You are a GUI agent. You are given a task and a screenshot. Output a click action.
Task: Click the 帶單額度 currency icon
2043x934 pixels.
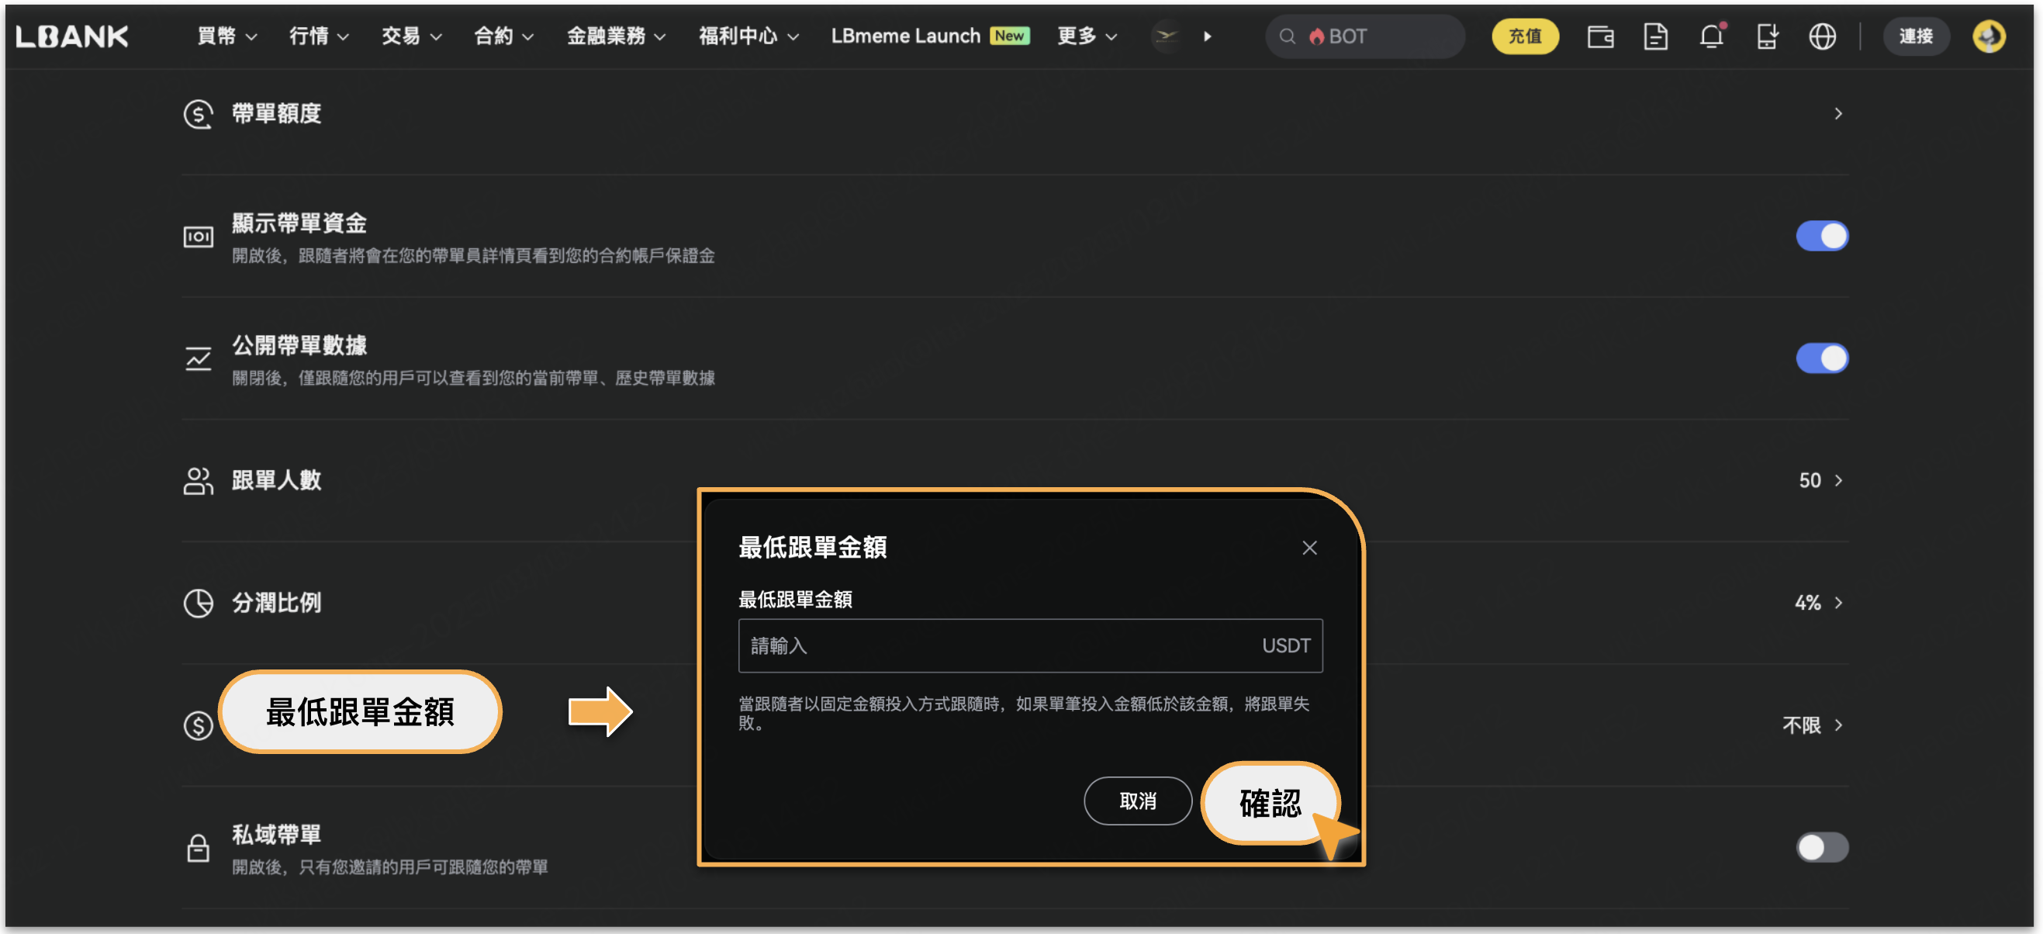coord(199,114)
